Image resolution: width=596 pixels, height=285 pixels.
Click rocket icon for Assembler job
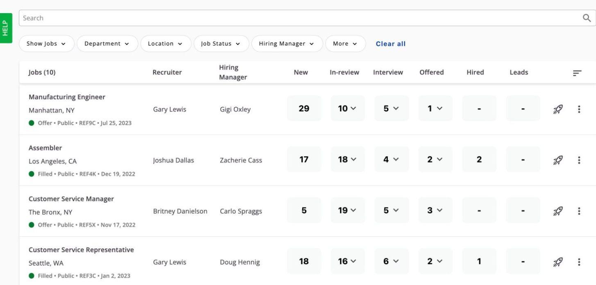click(x=557, y=160)
